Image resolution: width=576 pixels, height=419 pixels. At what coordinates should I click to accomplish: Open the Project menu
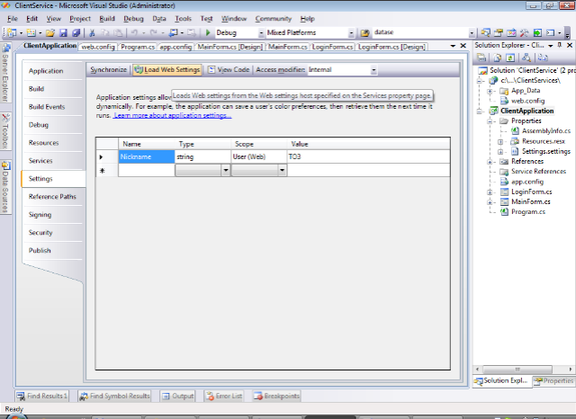(x=80, y=19)
